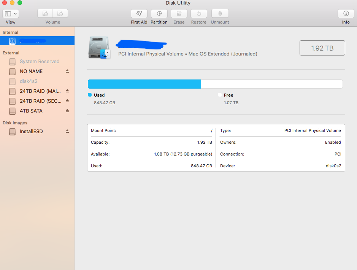Click the 1.08 TB purgeable Available value
Image resolution: width=357 pixels, height=270 pixels.
(183, 154)
